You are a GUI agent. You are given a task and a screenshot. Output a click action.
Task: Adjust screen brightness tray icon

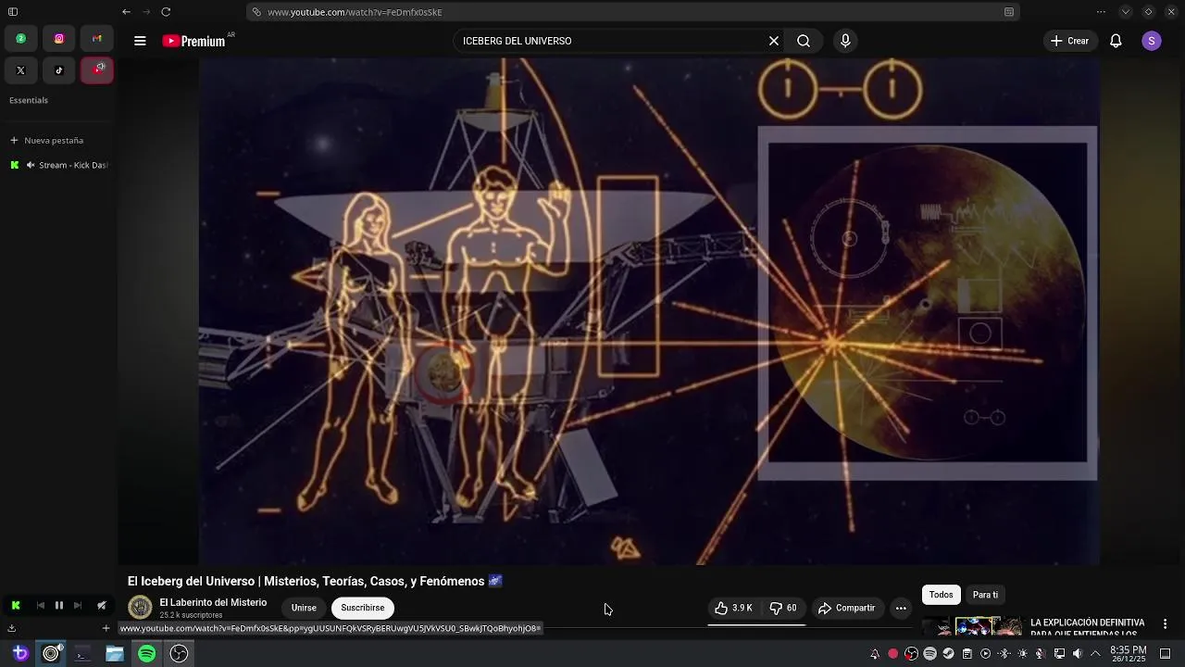tap(1022, 653)
